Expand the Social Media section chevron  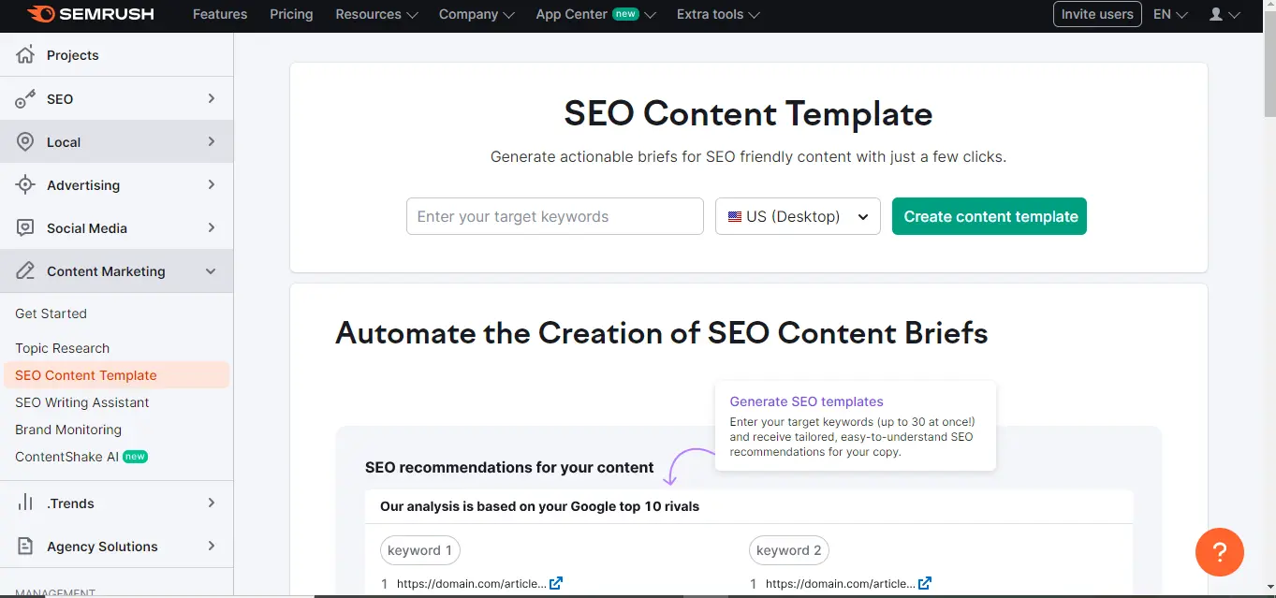[212, 227]
